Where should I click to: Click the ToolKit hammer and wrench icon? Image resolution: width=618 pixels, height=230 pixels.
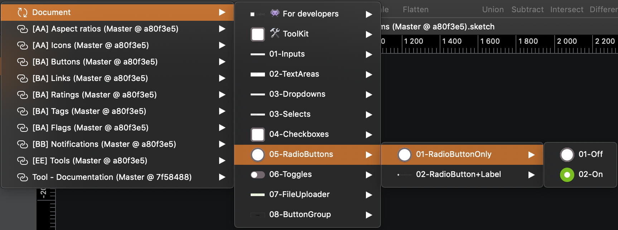(x=275, y=33)
